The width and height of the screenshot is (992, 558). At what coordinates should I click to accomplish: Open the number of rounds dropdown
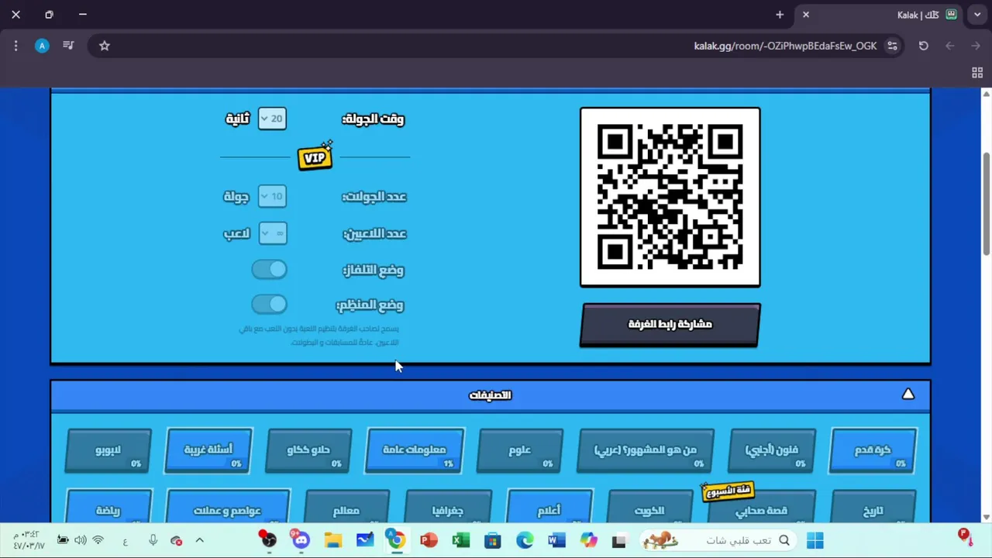click(x=272, y=196)
